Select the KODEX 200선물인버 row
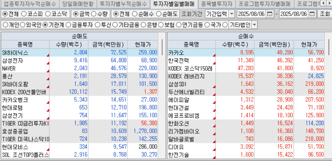 click(x=79, y=92)
